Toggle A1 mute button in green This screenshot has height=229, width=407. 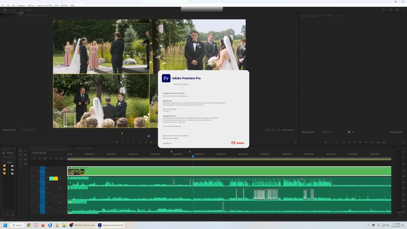[52, 179]
